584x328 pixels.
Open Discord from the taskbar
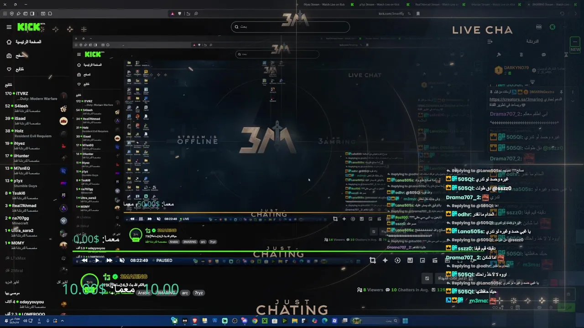click(x=245, y=321)
